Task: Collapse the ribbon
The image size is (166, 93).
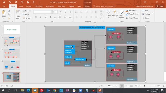Action: [x=164, y=21]
